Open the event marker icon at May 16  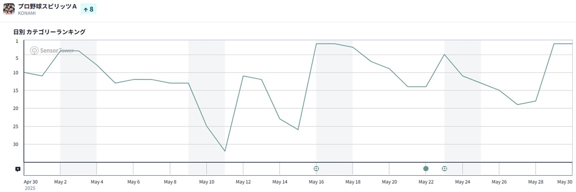tap(316, 169)
